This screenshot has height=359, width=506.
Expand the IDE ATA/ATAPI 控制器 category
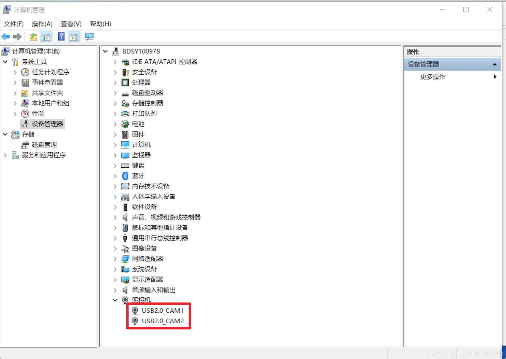tap(115, 62)
